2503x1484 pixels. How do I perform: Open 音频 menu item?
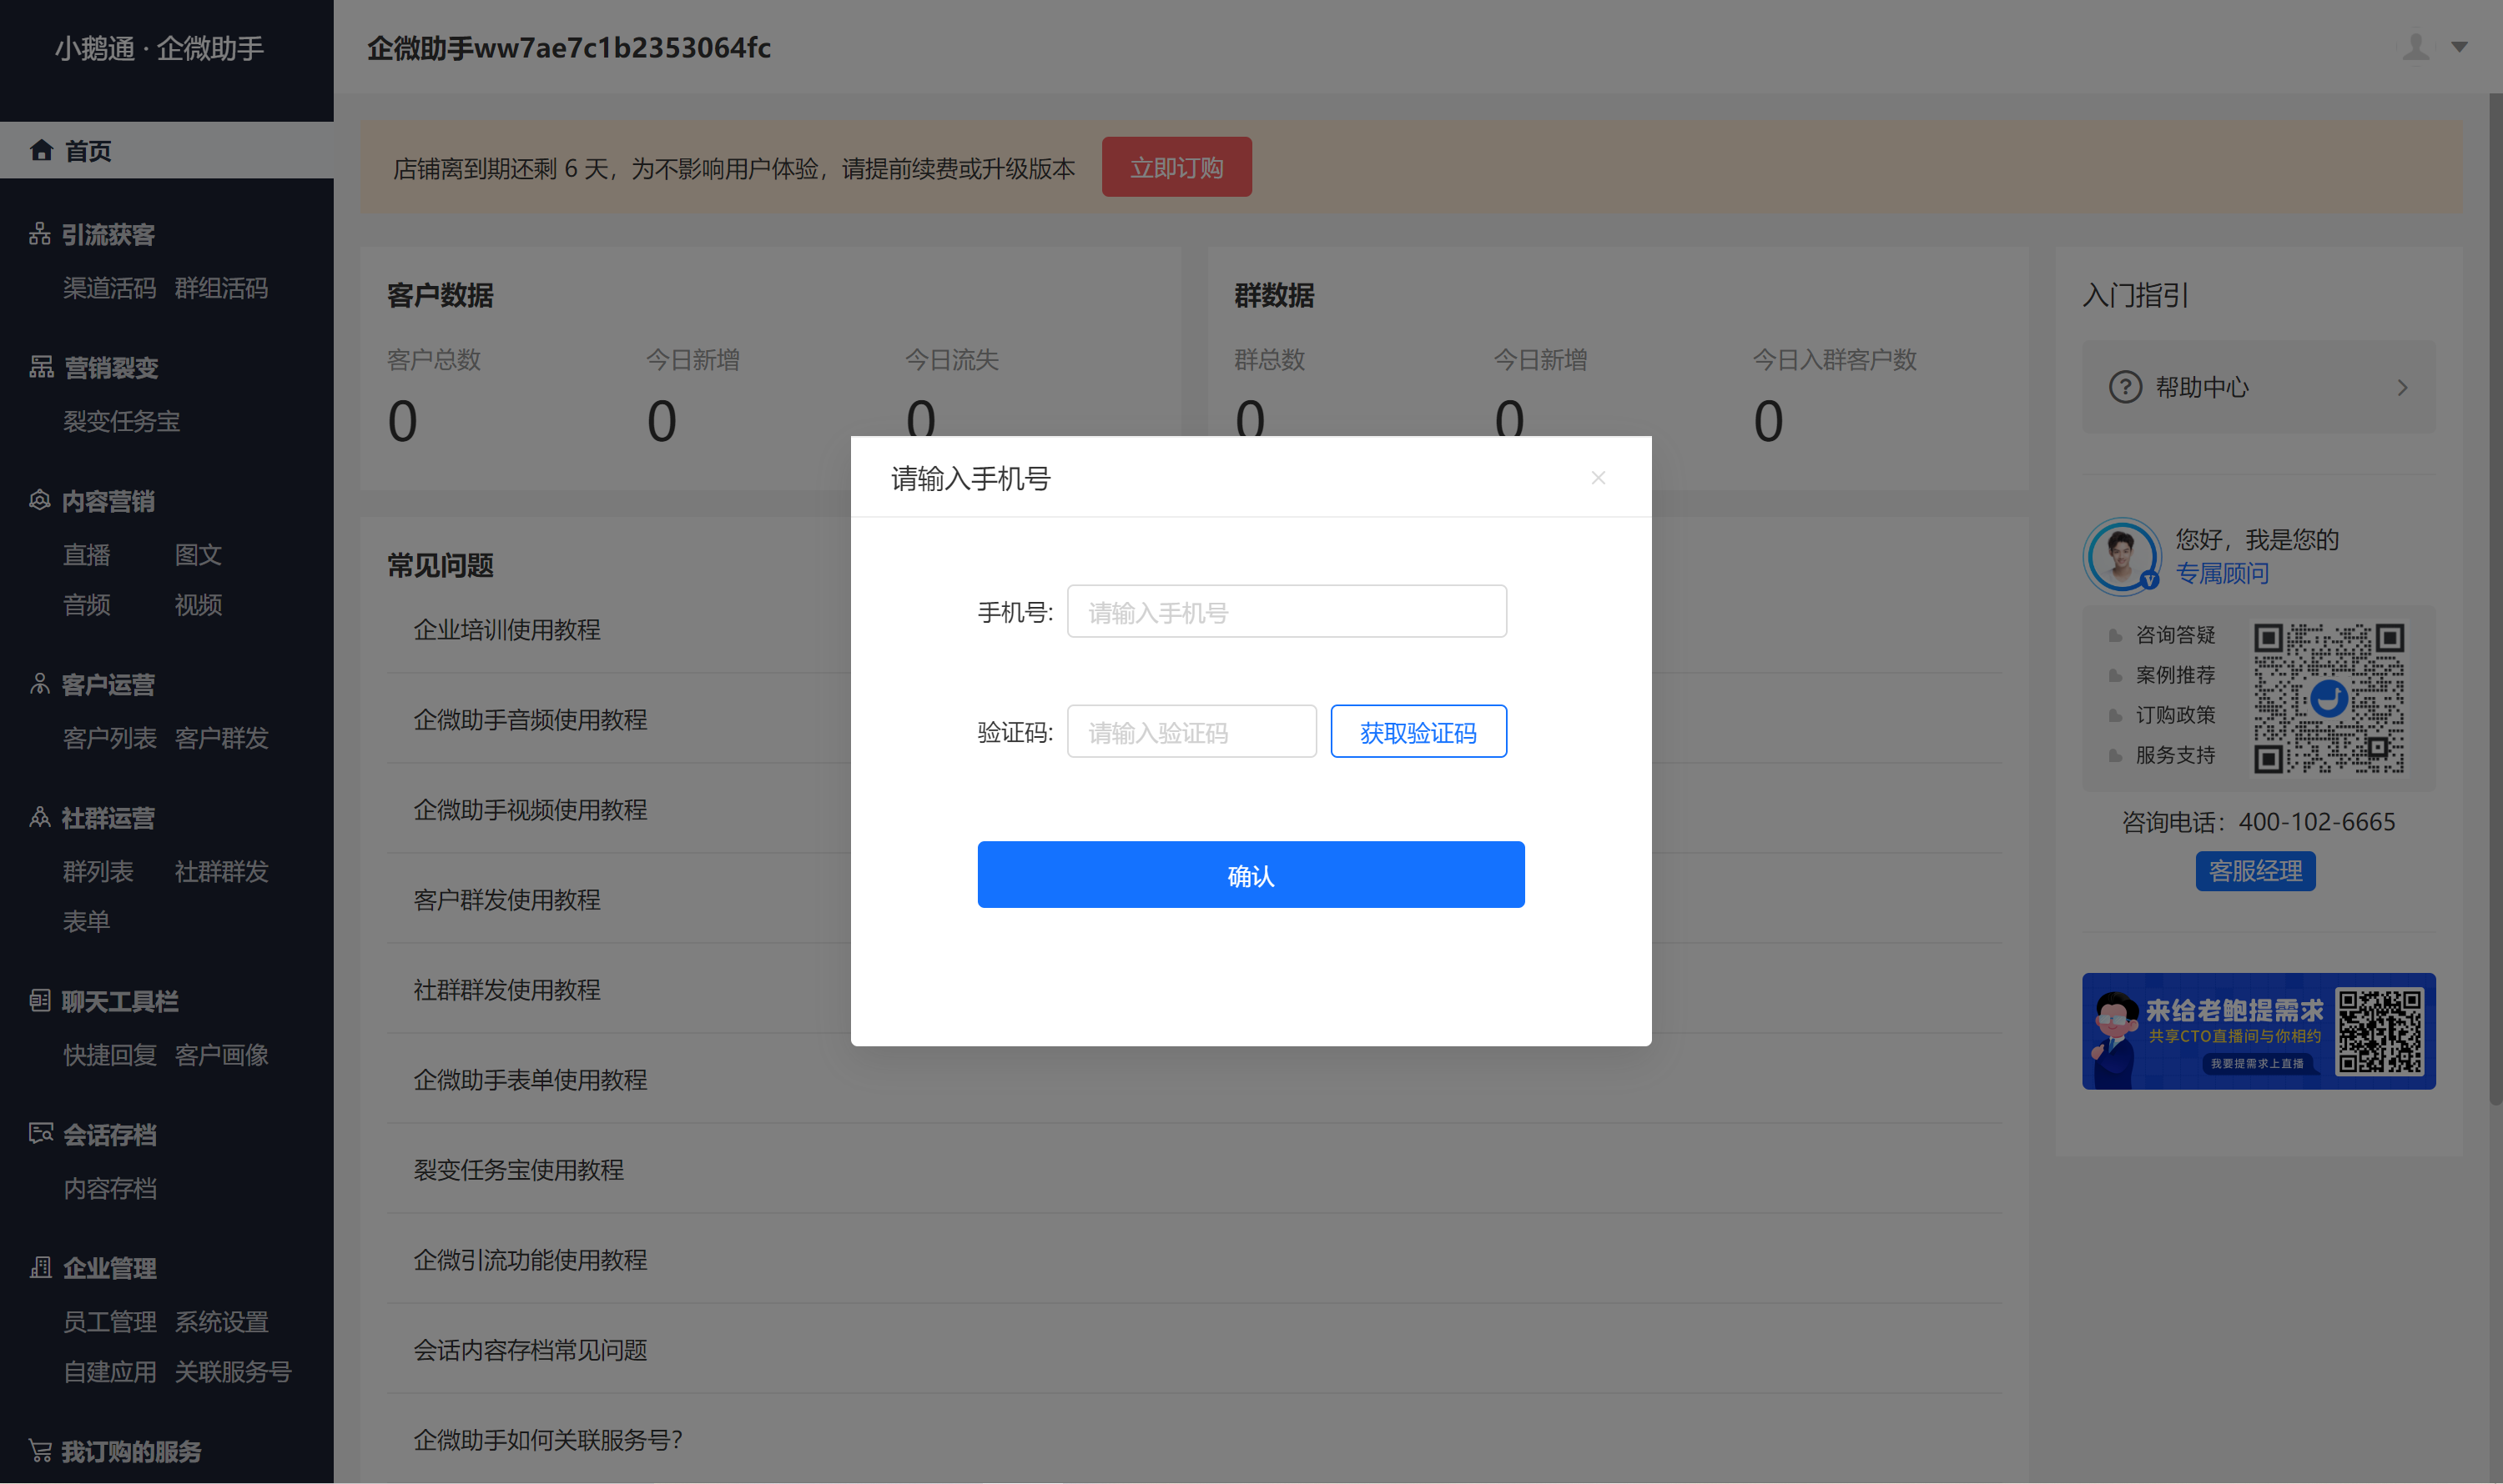pyautogui.click(x=86, y=605)
